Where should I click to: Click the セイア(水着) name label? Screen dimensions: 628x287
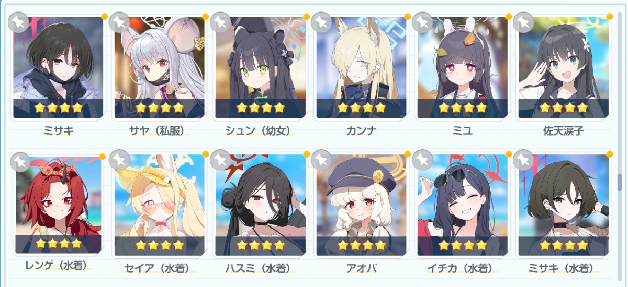160,268
